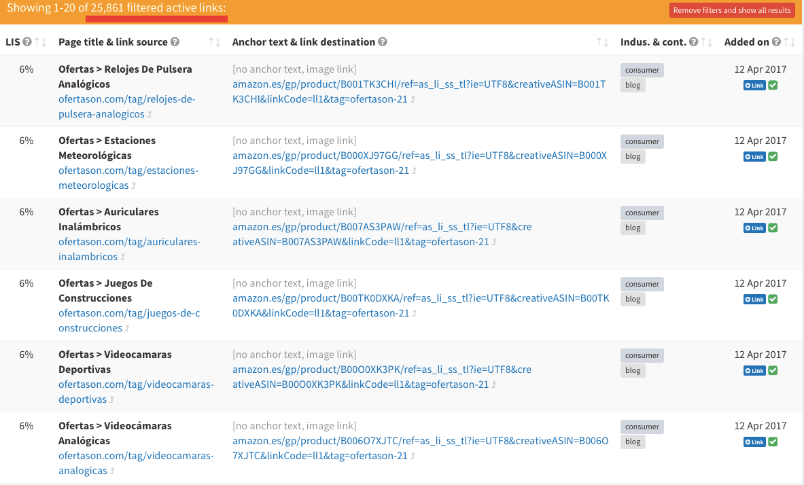Click help icon next to LIS header
The height and width of the screenshot is (485, 804).
coord(27,42)
